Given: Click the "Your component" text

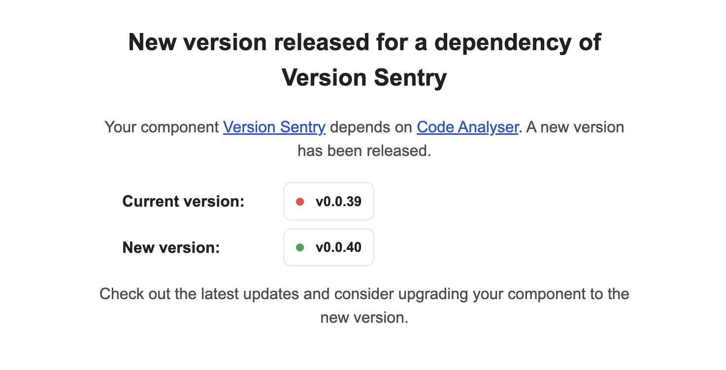Looking at the screenshot, I should (162, 127).
